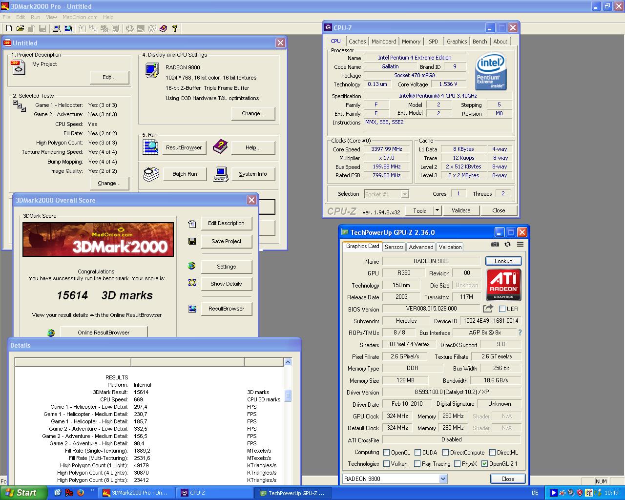Click the Lookup button in GPU-Z

(x=503, y=261)
